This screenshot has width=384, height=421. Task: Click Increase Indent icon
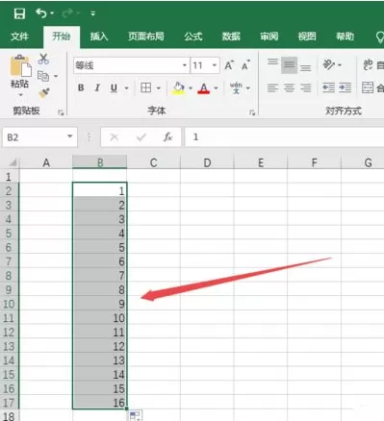(x=345, y=87)
